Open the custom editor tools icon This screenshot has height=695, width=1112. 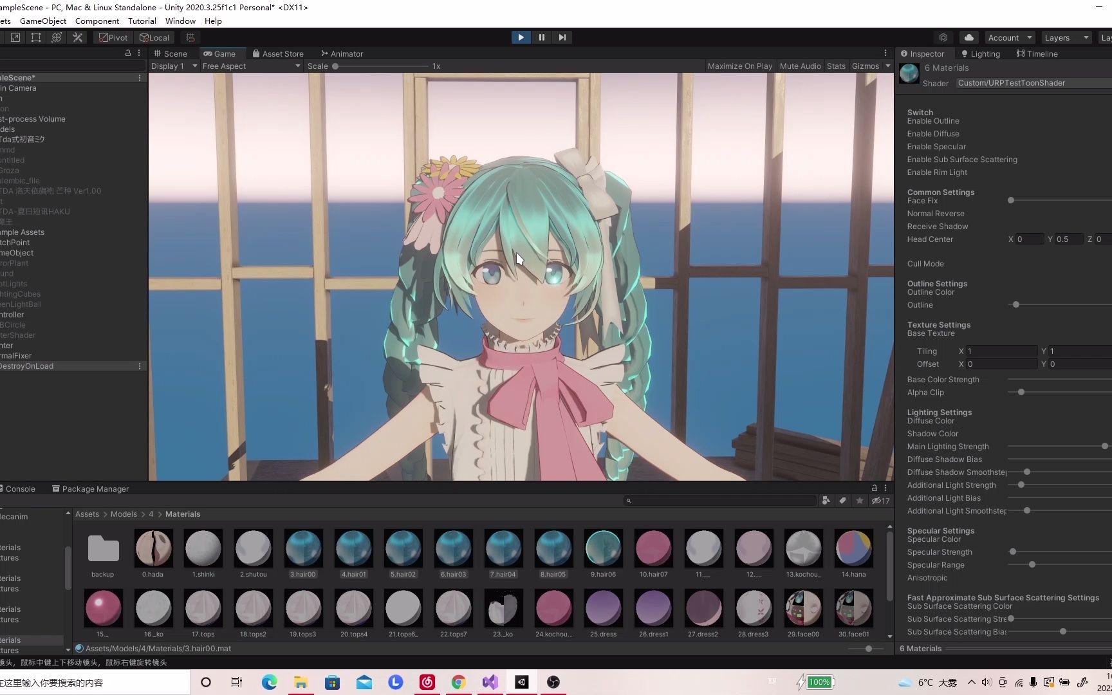click(78, 37)
